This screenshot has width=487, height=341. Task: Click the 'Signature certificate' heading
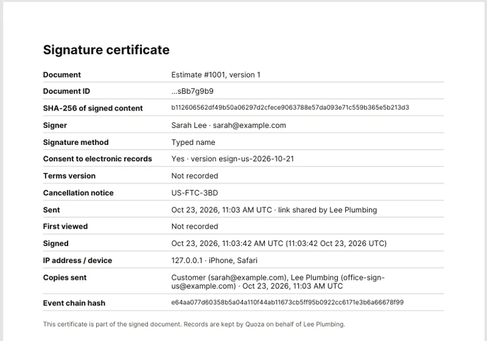point(106,50)
